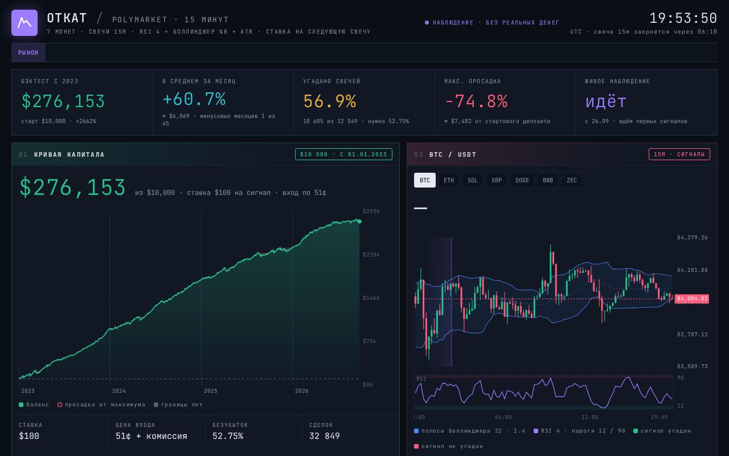Click the green endpoint dot on the equity curve
Image resolution: width=729 pixels, height=456 pixels.
(359, 221)
